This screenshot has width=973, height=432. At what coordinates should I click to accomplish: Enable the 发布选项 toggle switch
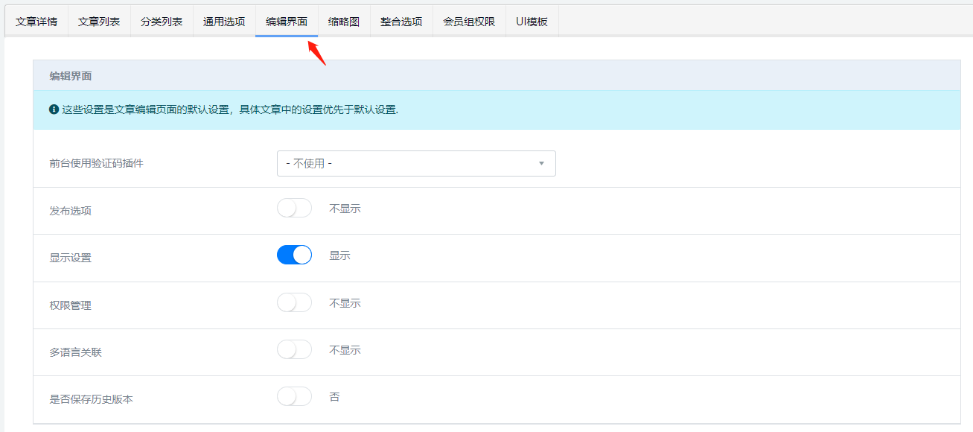[294, 209]
